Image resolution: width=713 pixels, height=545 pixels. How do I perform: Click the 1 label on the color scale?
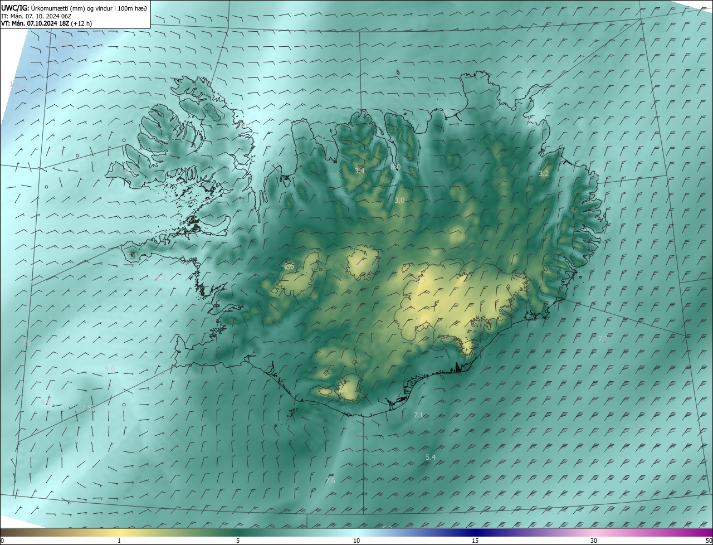coord(119,541)
